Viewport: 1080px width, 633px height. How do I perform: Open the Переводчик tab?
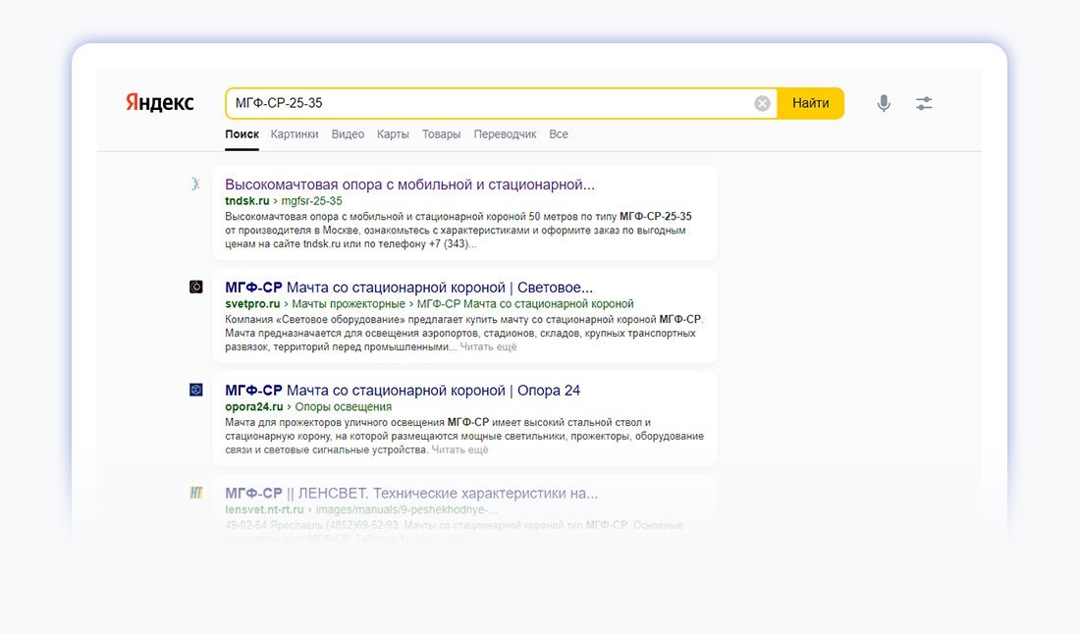click(505, 134)
